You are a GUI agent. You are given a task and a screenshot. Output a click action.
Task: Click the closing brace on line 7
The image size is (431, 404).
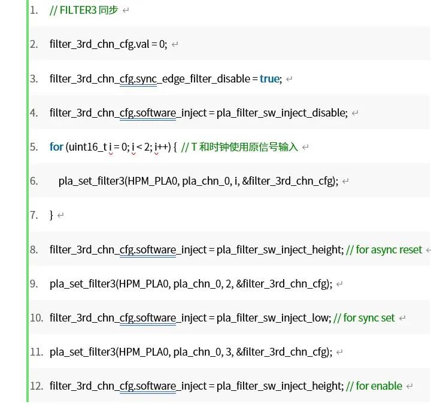coord(51,215)
